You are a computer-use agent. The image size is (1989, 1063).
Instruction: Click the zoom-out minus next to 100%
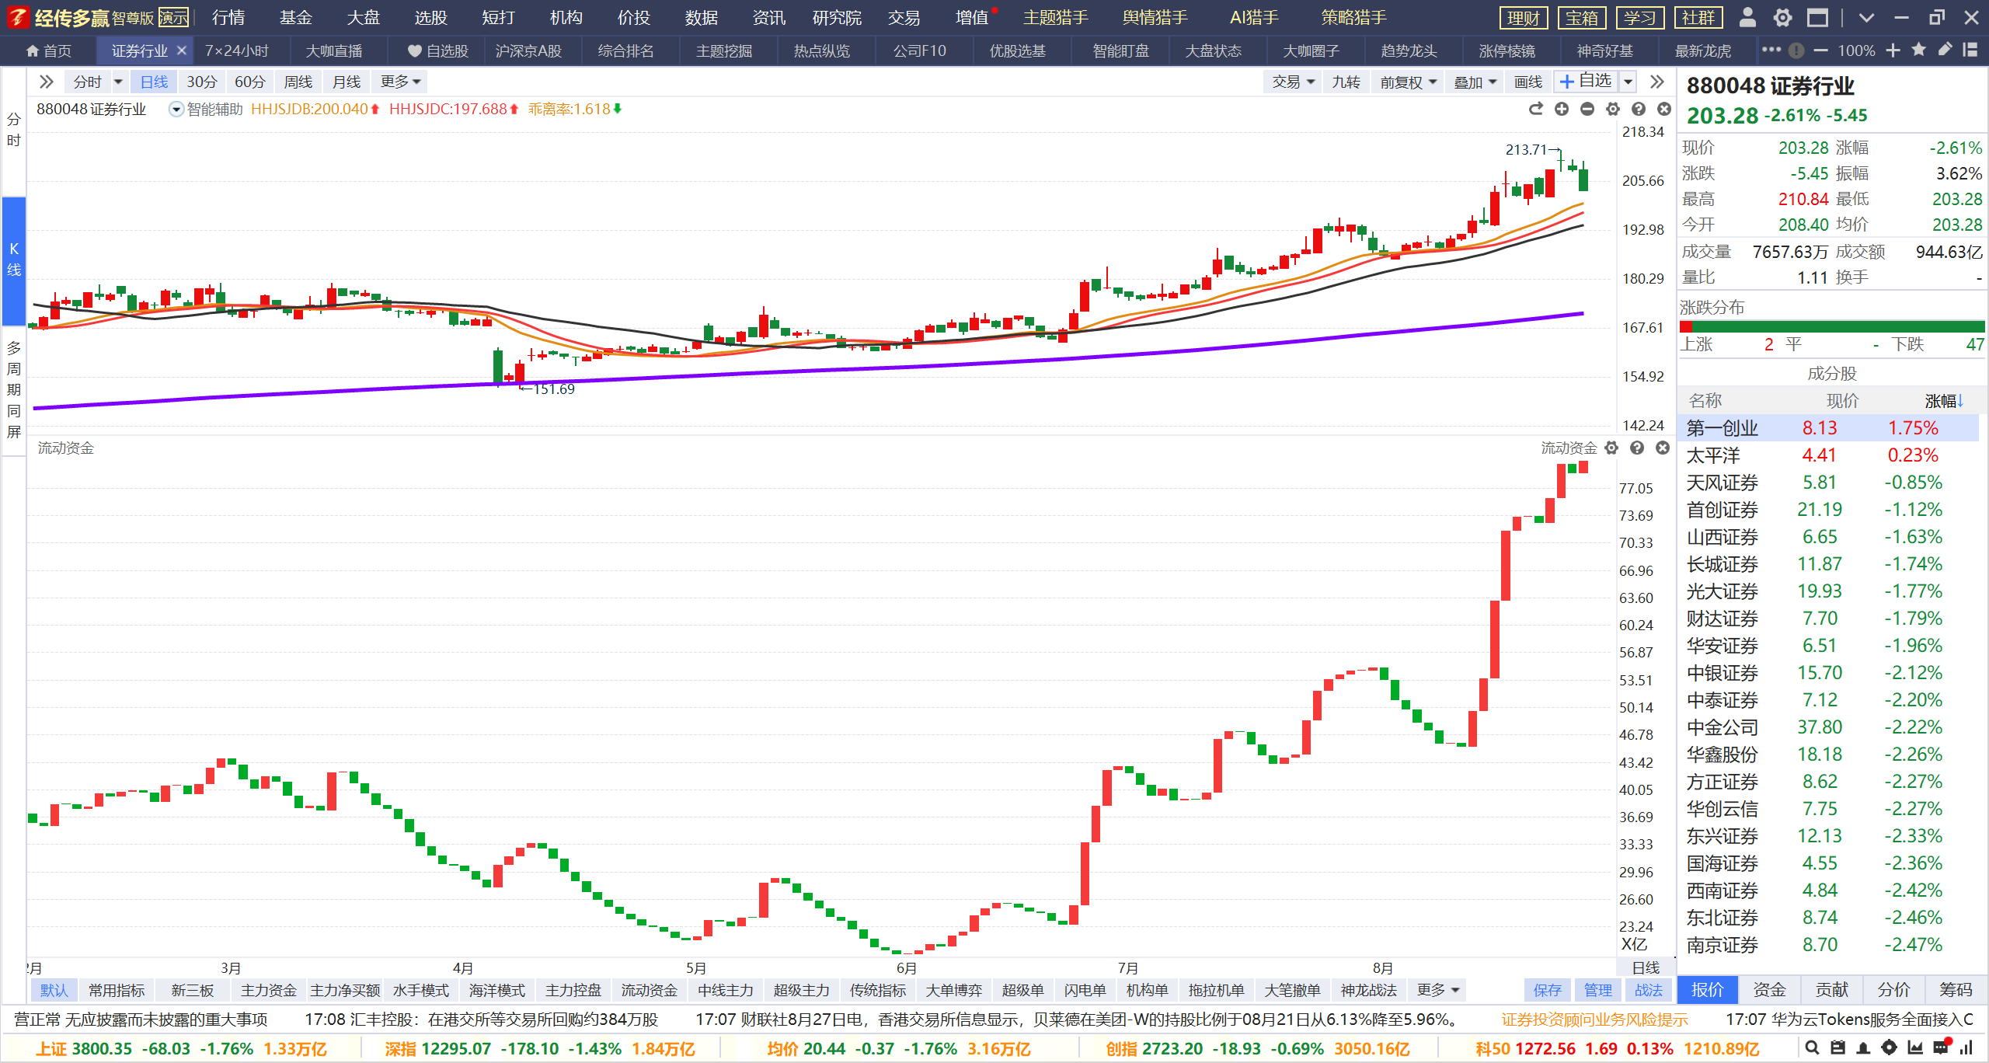1820,51
